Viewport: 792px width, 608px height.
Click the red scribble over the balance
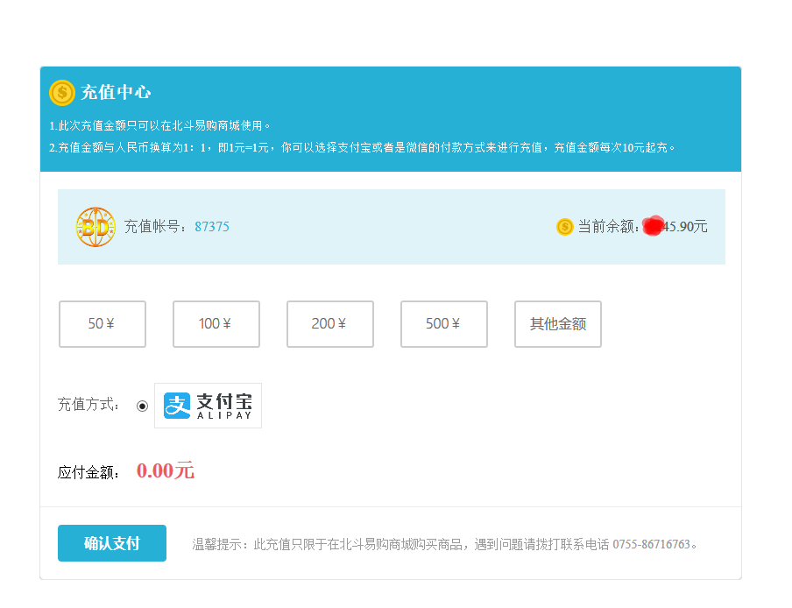coord(653,226)
